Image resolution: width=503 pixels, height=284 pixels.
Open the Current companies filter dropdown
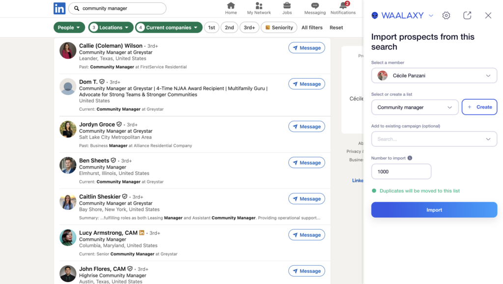pos(168,28)
